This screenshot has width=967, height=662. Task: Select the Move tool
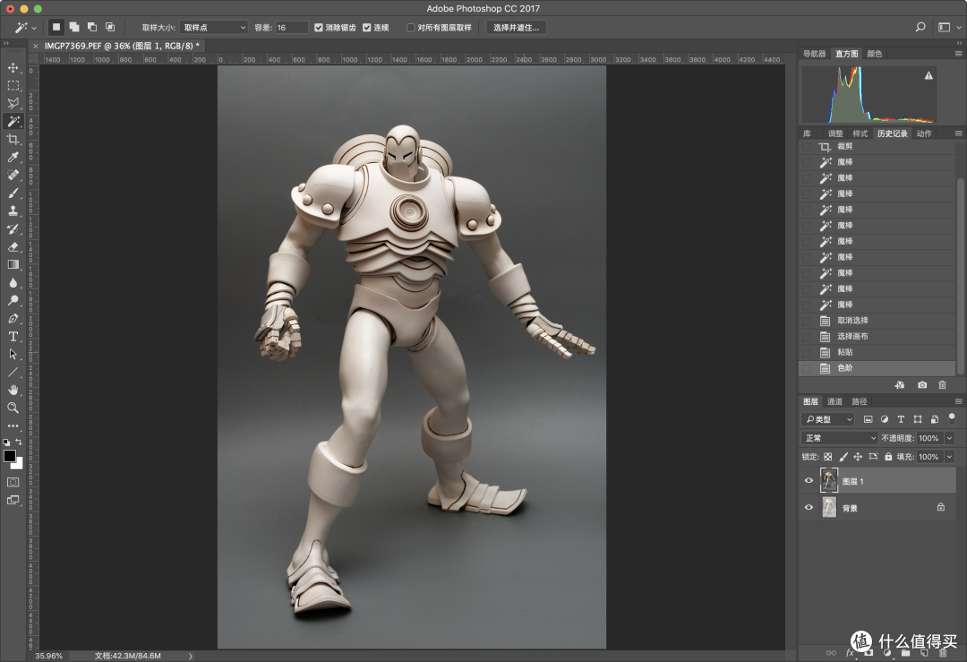13,67
